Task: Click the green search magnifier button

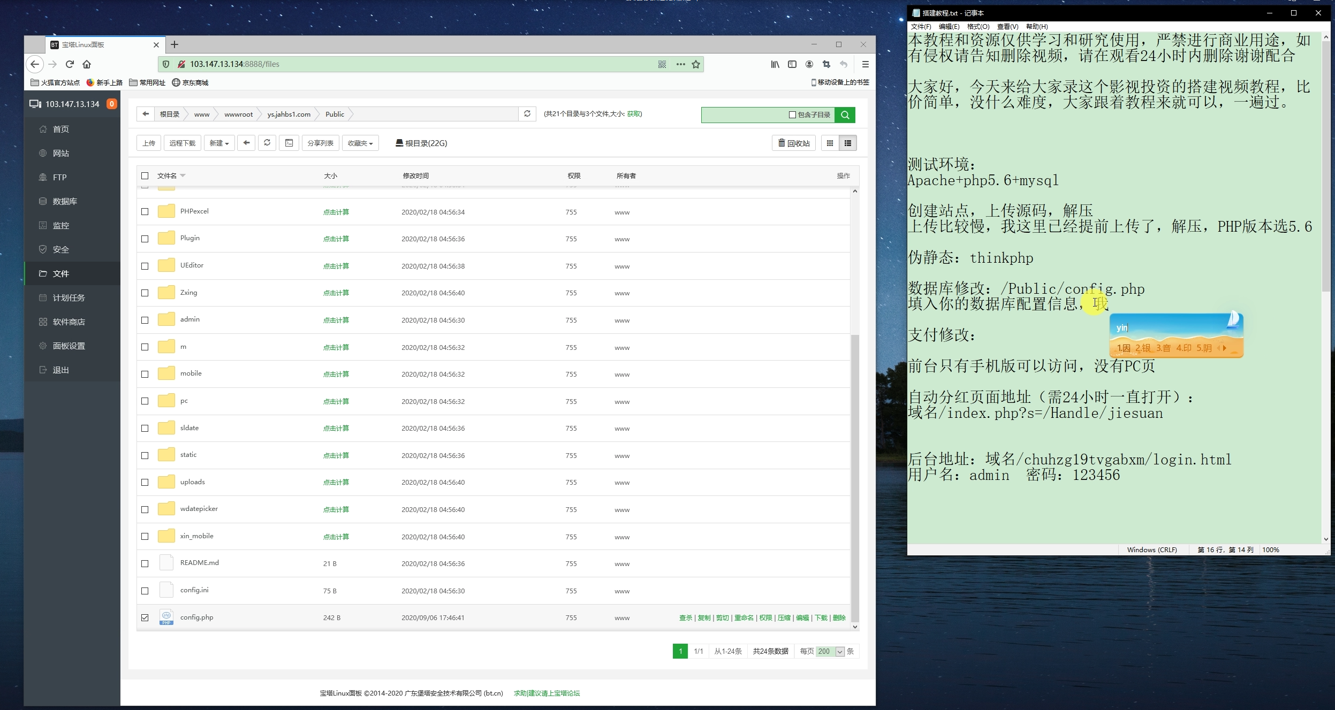Action: click(x=845, y=115)
